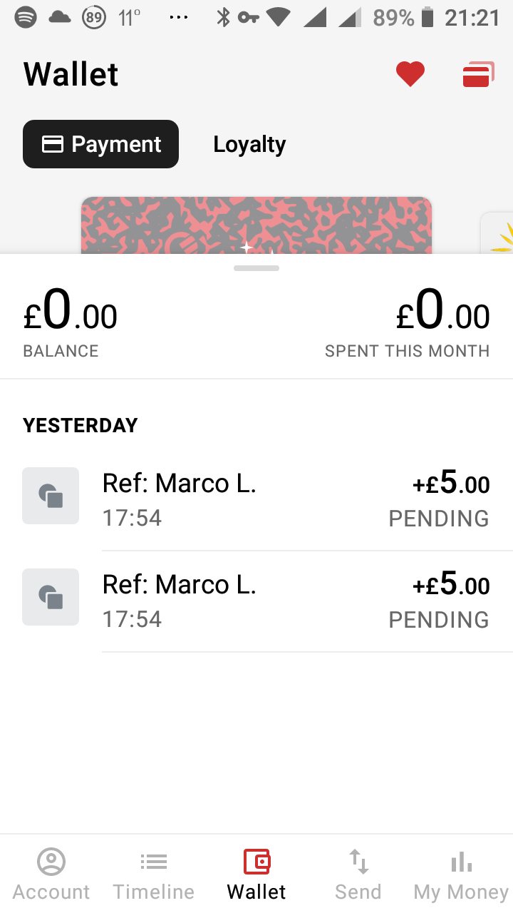Tap the sheet drag handle
Image resolution: width=513 pixels, height=913 pixels.
256,268
